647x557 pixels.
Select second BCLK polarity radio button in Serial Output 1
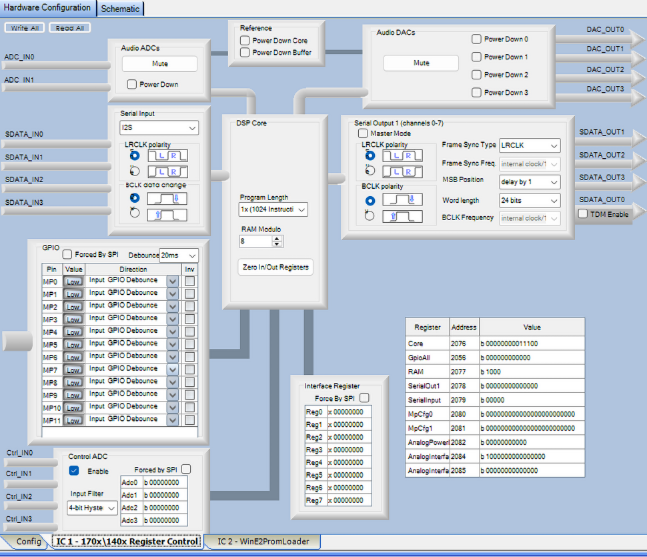[x=370, y=215]
